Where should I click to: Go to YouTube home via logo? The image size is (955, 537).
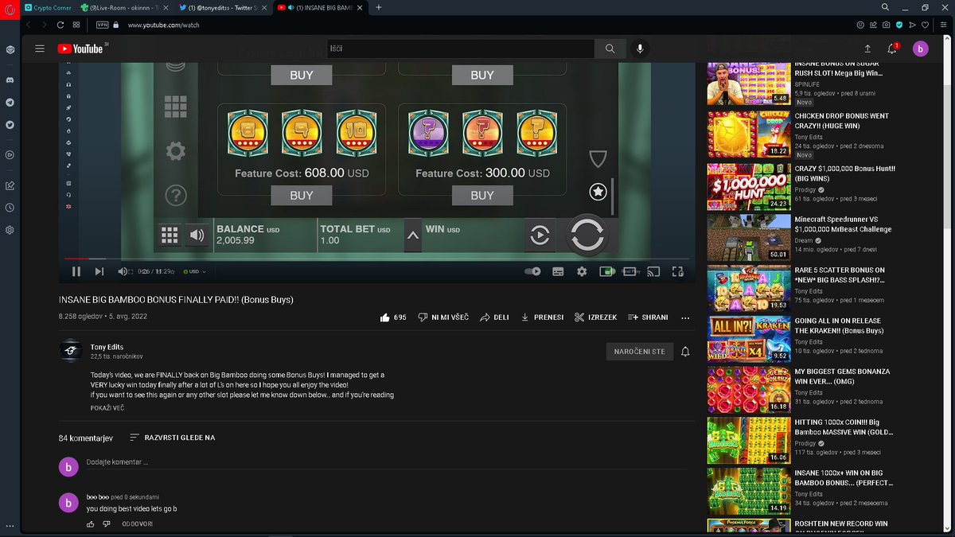coord(80,49)
